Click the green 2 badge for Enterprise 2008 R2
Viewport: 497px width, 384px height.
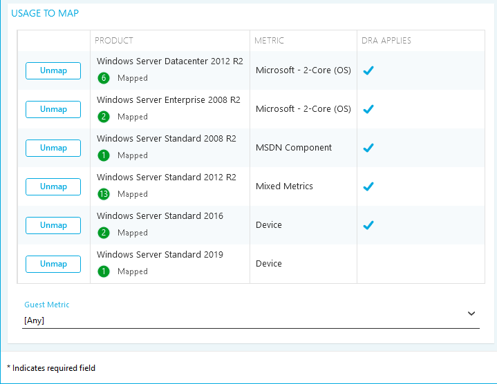(x=104, y=117)
